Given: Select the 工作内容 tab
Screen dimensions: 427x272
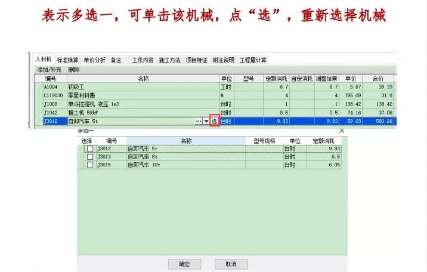Looking at the screenshot, I should [143, 60].
